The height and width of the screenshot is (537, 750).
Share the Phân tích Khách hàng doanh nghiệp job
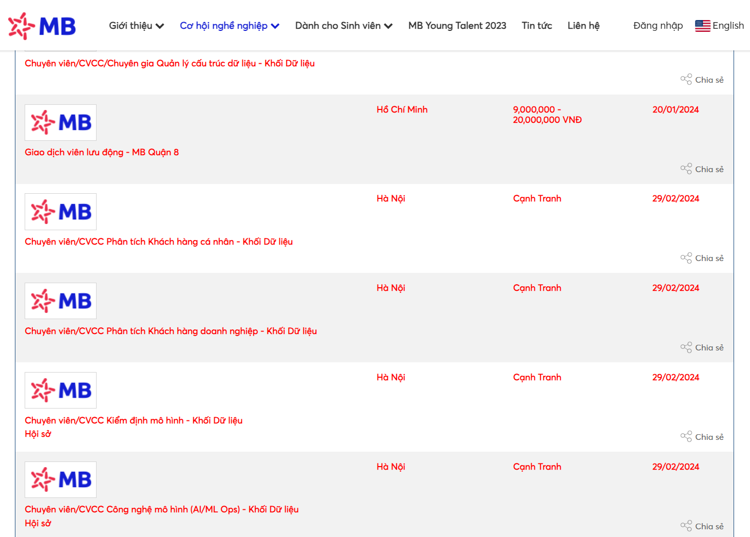tap(702, 347)
